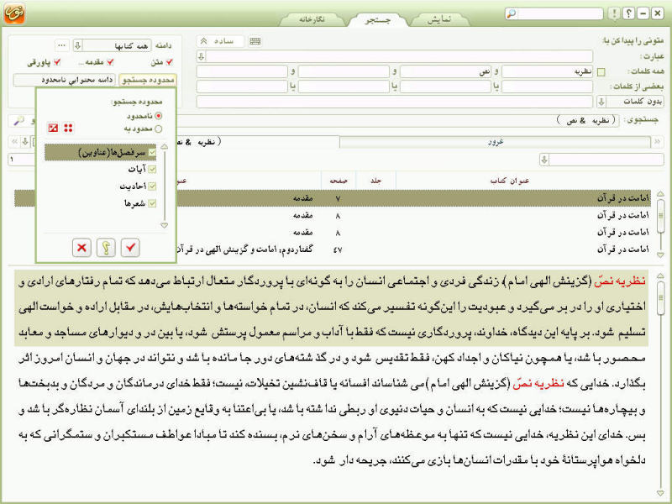Viewport: 672px width, 504px height.
Task: Click the محدوده جستجو button
Action: coord(148,80)
